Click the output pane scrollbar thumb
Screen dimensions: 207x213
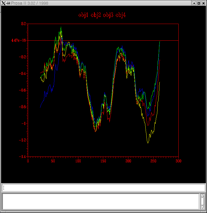point(202,201)
